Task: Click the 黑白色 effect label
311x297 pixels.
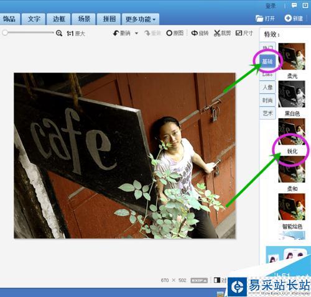Action: coord(292,114)
